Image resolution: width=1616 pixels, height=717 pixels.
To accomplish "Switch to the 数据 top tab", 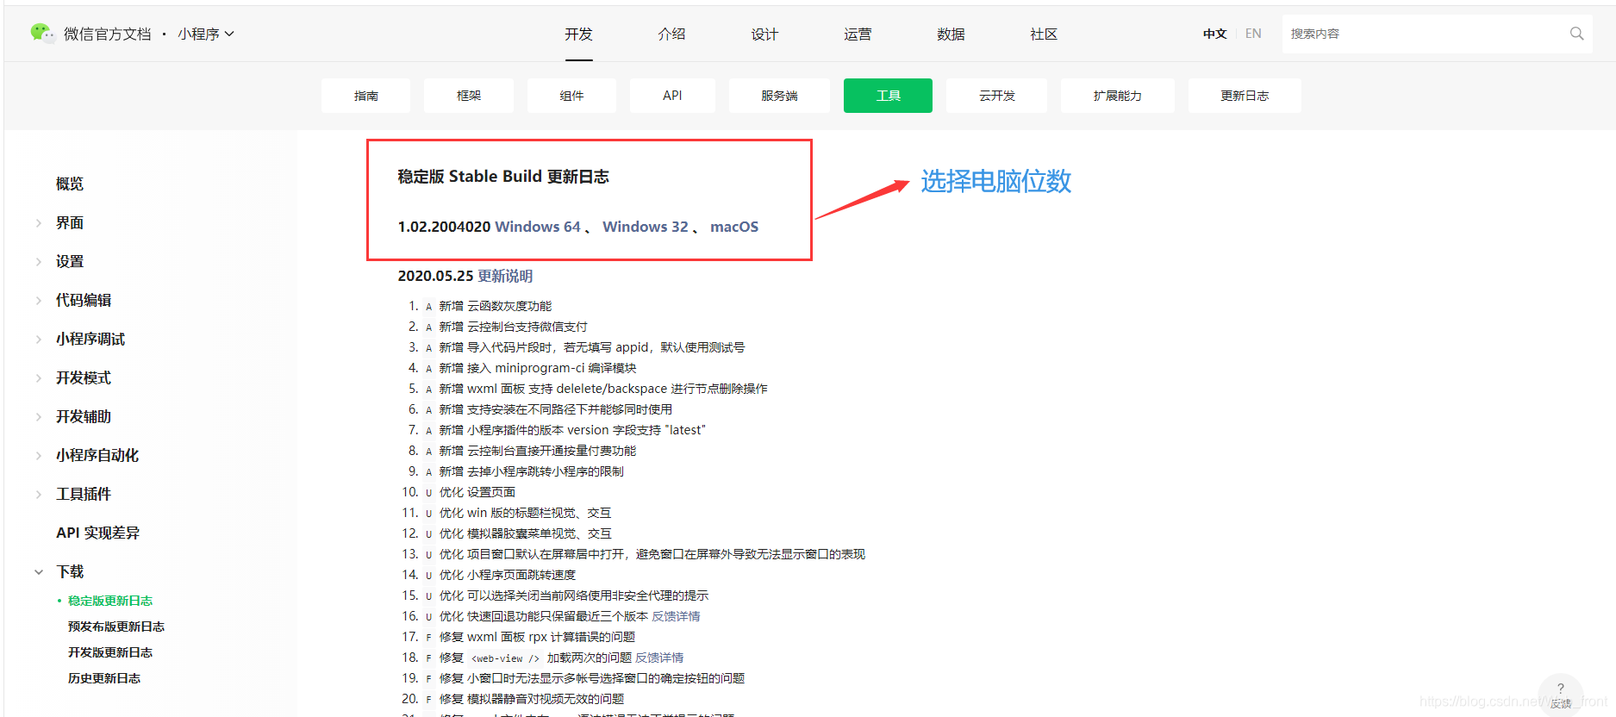I will point(951,34).
